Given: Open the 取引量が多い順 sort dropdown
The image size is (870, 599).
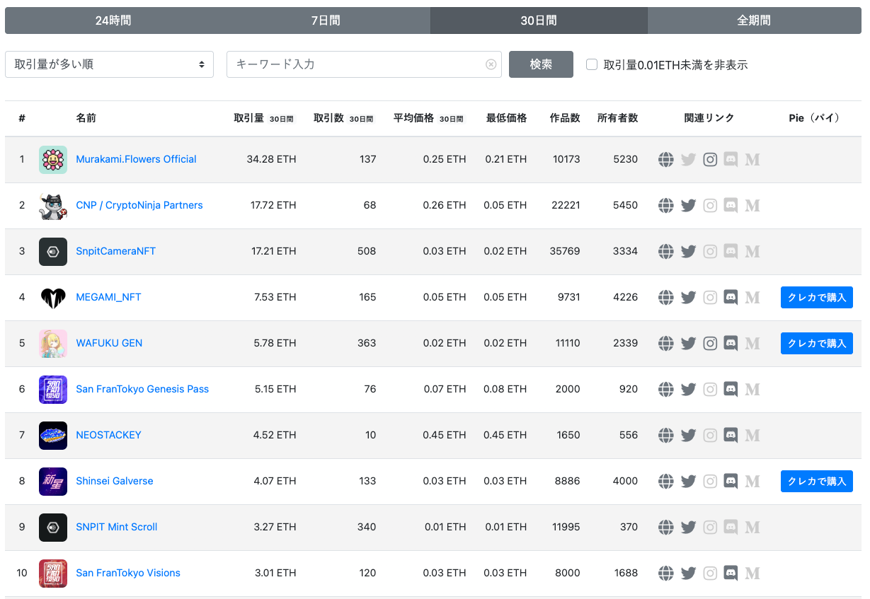Looking at the screenshot, I should [x=109, y=64].
